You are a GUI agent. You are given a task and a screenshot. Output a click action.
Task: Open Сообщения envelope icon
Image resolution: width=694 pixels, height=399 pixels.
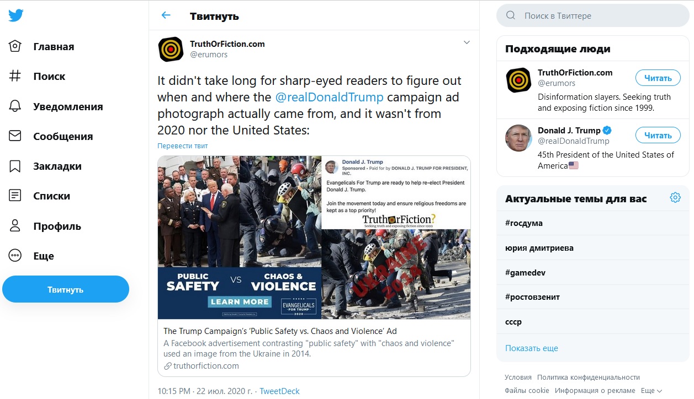pyautogui.click(x=15, y=136)
